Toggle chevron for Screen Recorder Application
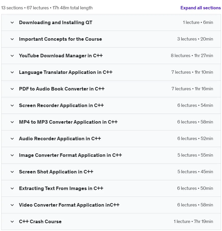 pos(12,106)
